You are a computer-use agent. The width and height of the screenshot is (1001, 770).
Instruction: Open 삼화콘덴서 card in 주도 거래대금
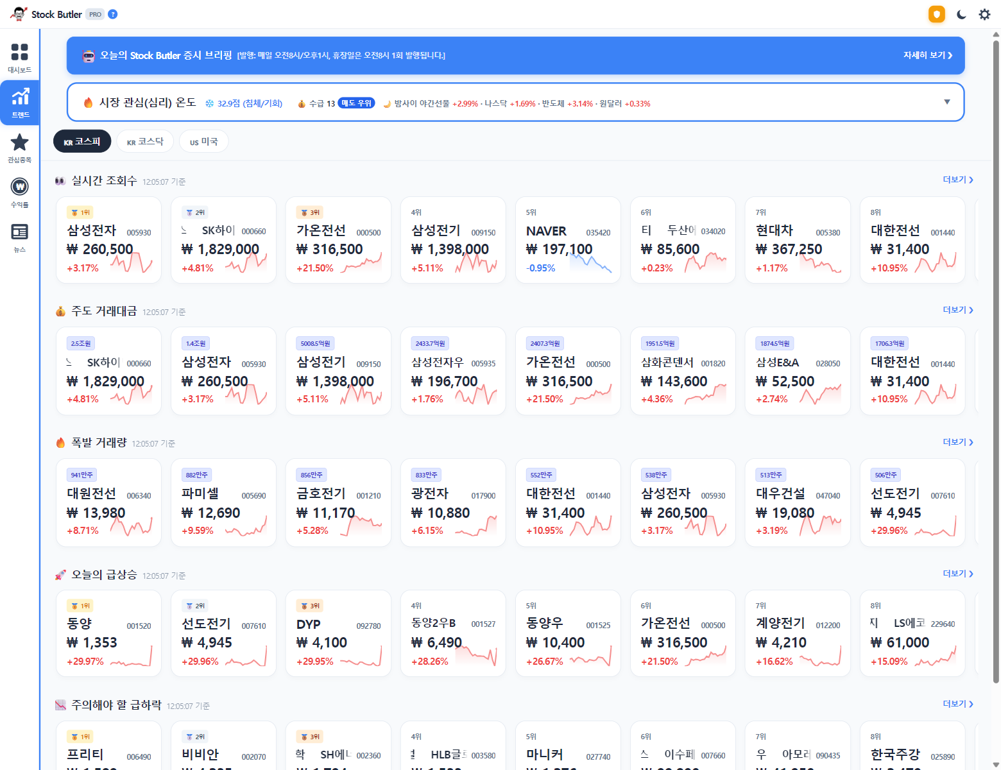[683, 371]
